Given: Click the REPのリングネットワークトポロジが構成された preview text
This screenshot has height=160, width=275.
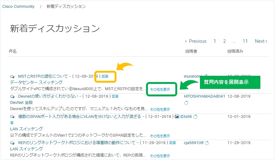Looking at the screenshot, I should click(78, 155).
